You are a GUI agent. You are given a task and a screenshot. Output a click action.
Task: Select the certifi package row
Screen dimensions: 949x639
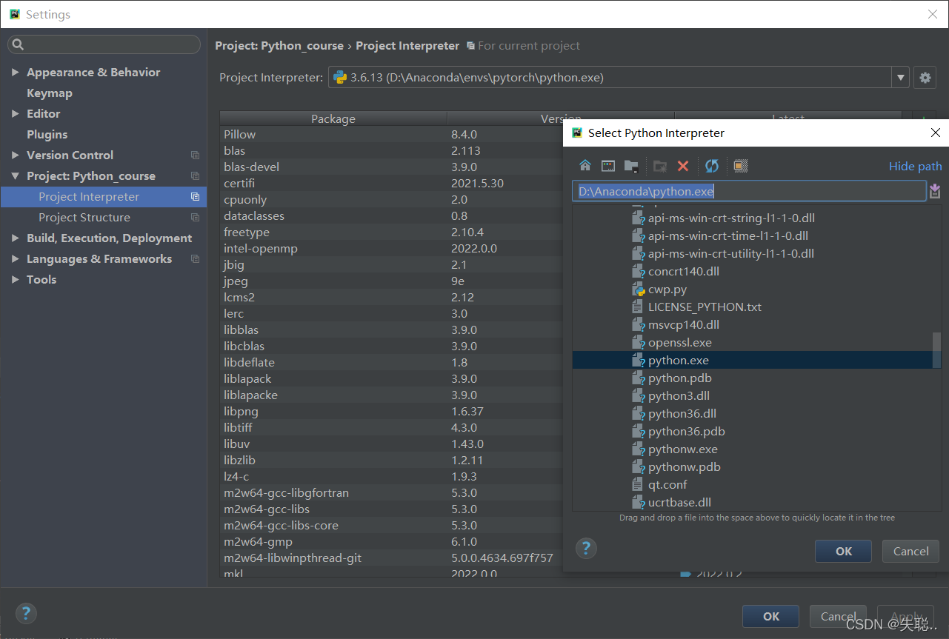click(x=393, y=184)
